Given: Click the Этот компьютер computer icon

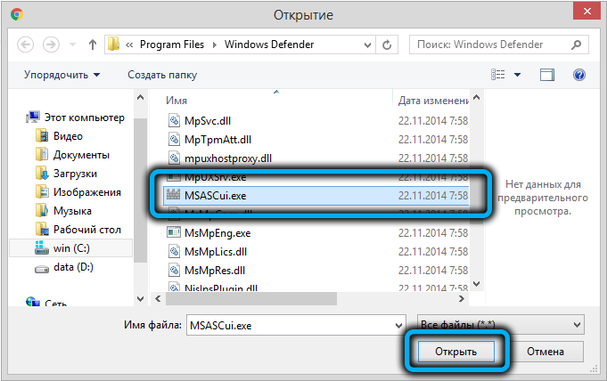Looking at the screenshot, I should click(x=33, y=117).
